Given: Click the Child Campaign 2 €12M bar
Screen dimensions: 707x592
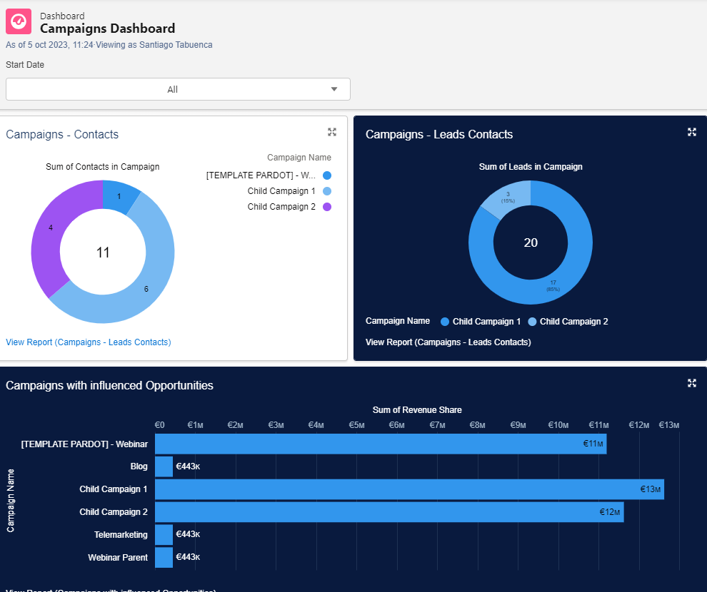Looking at the screenshot, I should (389, 512).
